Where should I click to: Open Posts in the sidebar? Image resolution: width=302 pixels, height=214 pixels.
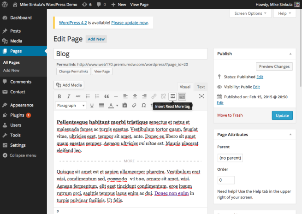24,31
